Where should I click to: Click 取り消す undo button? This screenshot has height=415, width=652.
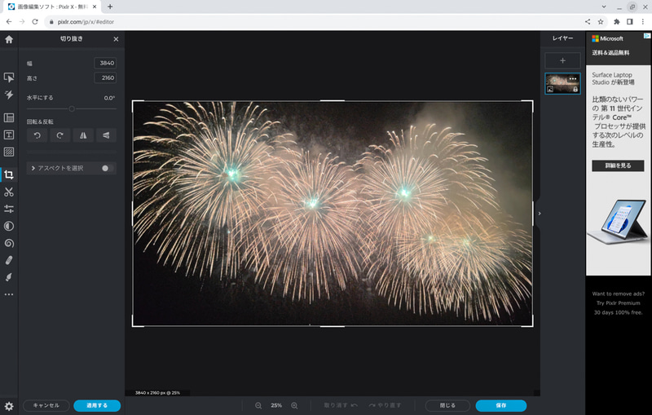pyautogui.click(x=341, y=405)
